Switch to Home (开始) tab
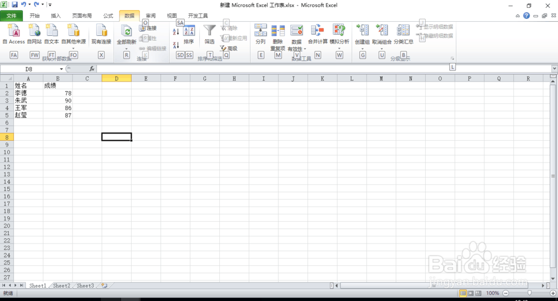 [35, 16]
